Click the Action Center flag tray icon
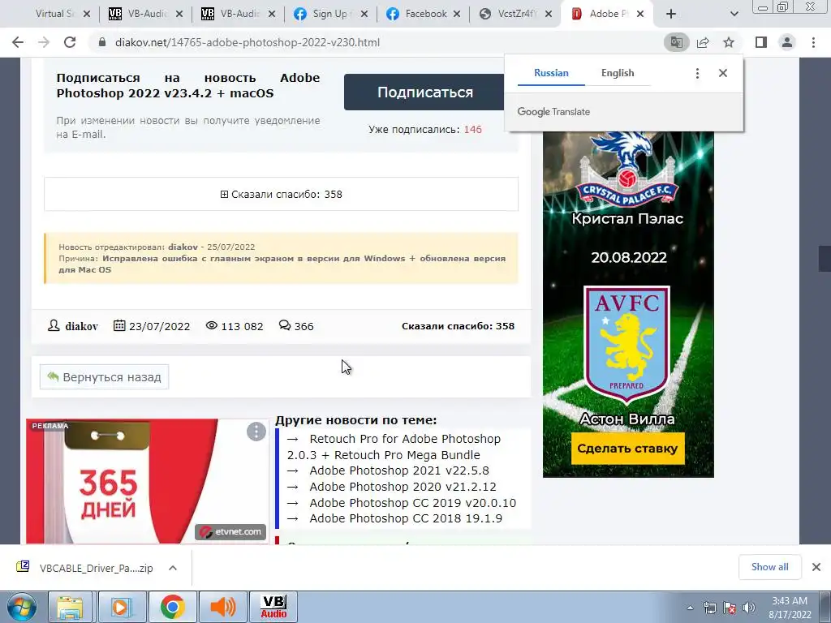The image size is (831, 623). pos(730,608)
